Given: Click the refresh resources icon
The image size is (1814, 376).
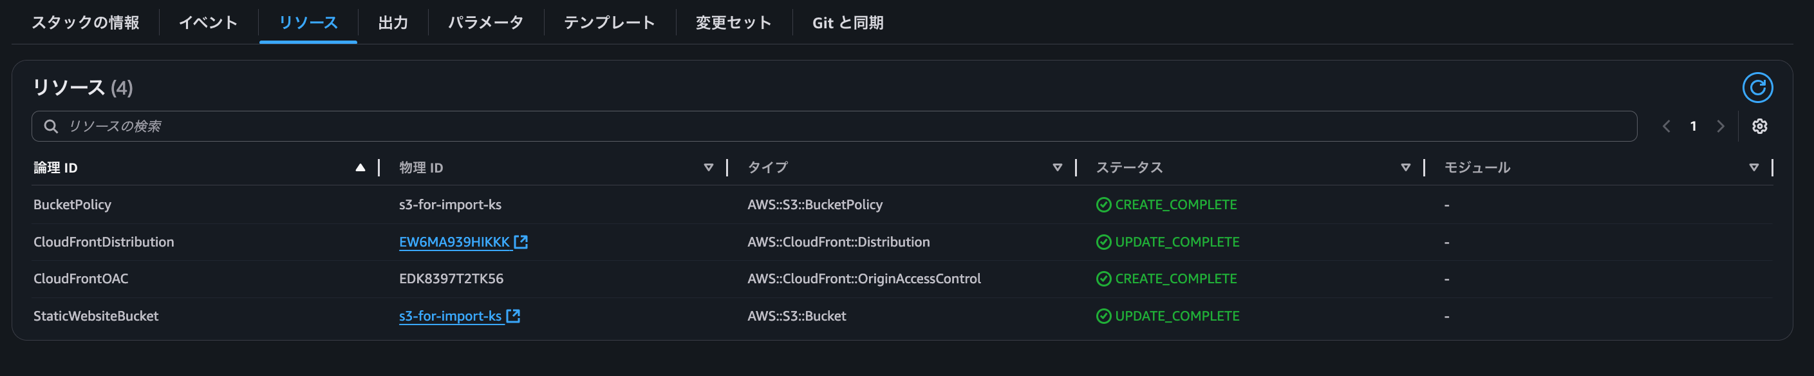Looking at the screenshot, I should pyautogui.click(x=1757, y=88).
